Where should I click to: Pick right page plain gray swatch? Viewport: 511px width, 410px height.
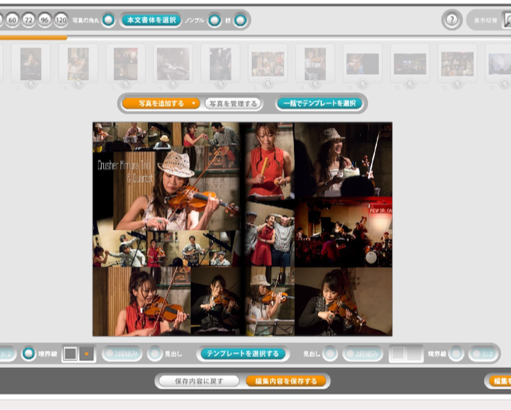pos(415,354)
